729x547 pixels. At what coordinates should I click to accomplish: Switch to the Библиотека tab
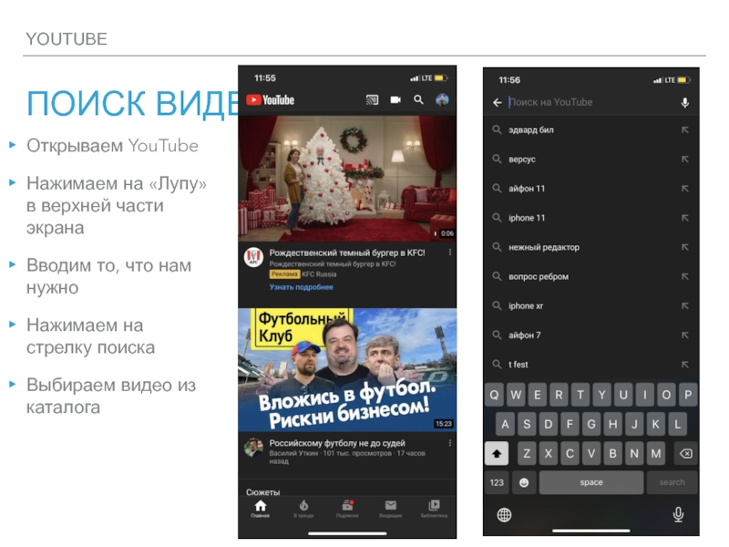[x=434, y=509]
